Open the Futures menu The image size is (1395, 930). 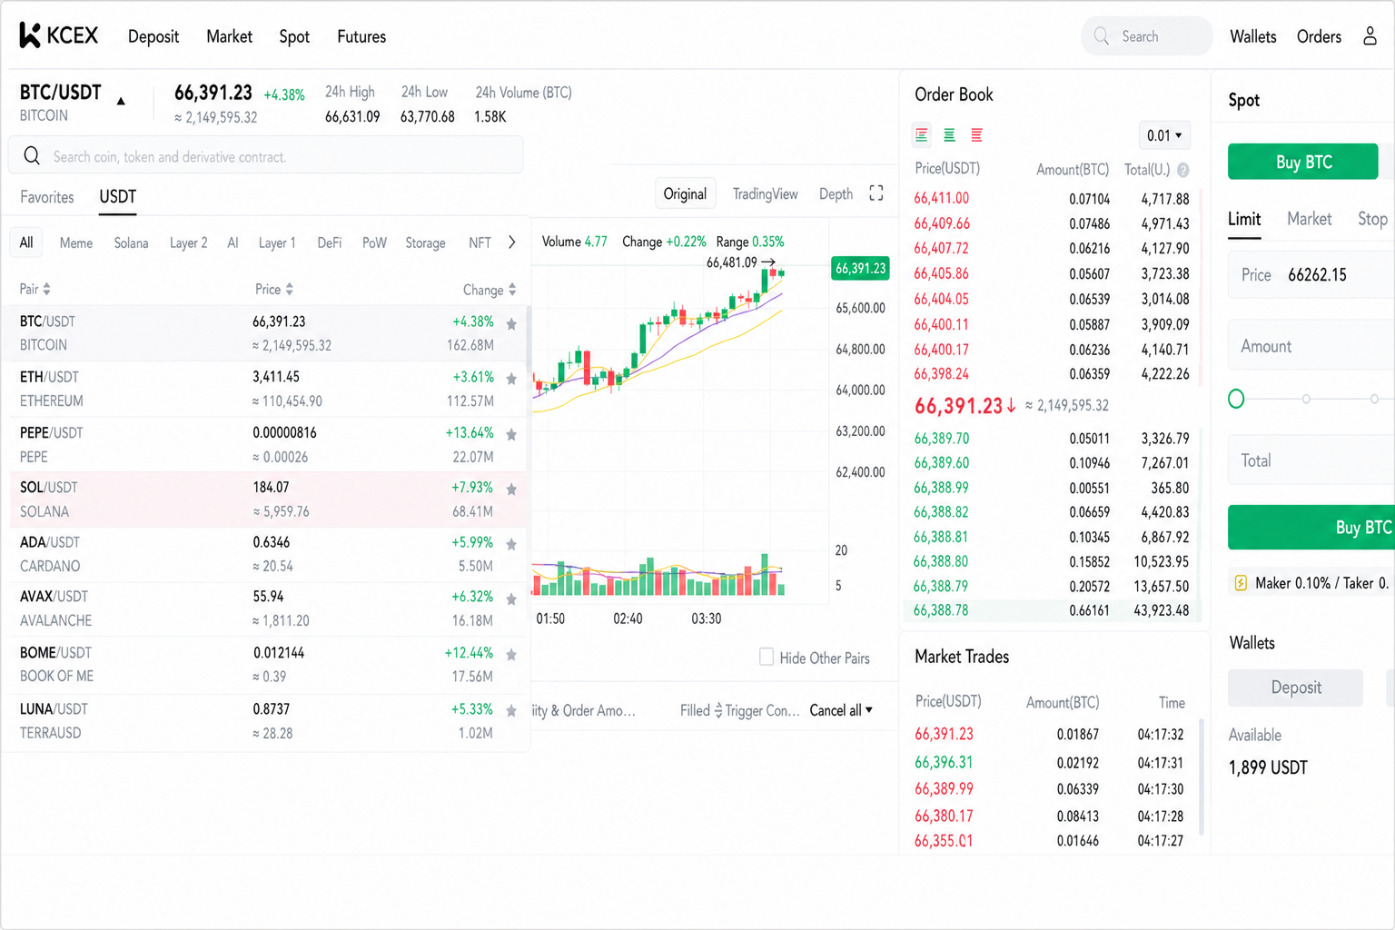(x=361, y=36)
